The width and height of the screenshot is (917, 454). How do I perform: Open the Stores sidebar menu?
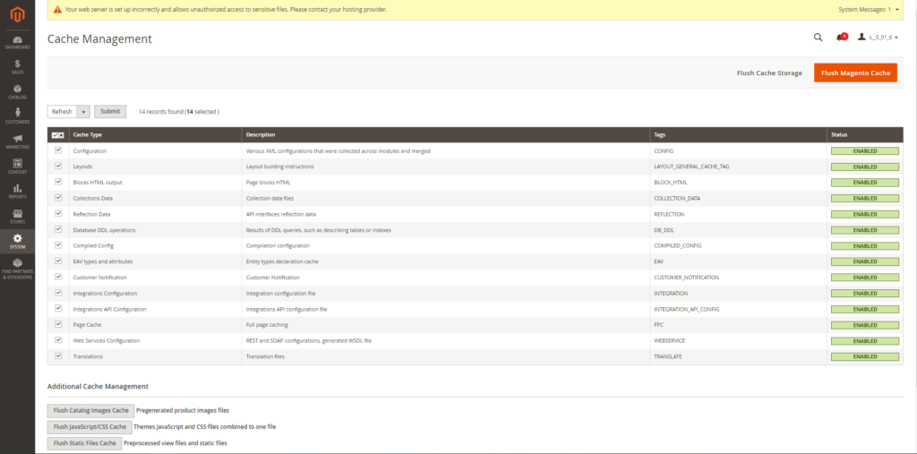(x=18, y=217)
